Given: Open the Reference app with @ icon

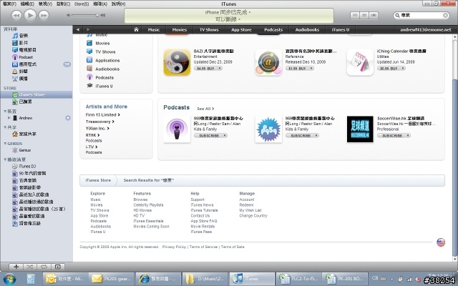Looking at the screenshot, I should click(x=268, y=62).
